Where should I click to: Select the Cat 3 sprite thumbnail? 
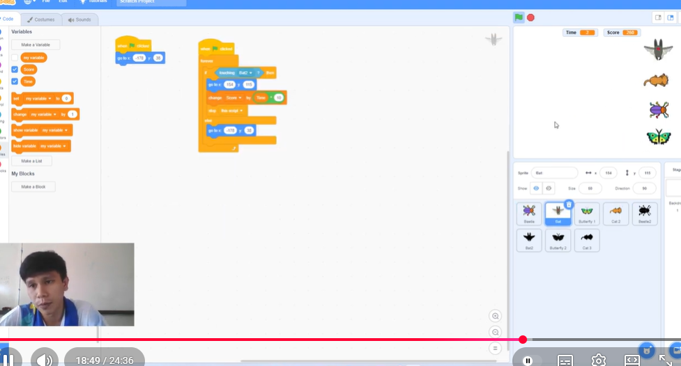pos(587,241)
